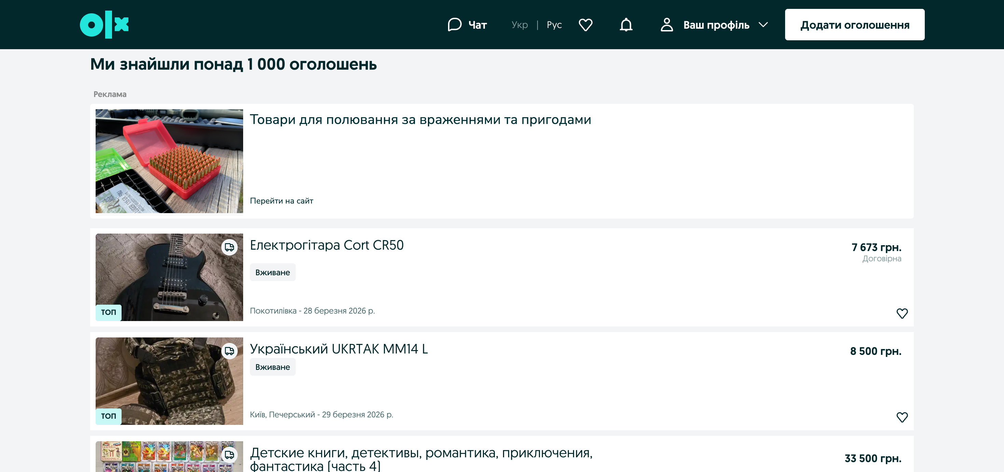Switch language to Рус
Image resolution: width=1004 pixels, height=472 pixels.
[554, 25]
